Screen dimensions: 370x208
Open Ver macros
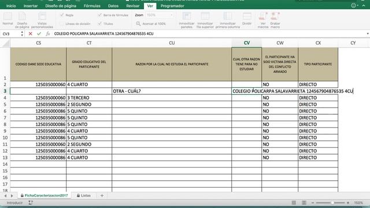click(263, 20)
